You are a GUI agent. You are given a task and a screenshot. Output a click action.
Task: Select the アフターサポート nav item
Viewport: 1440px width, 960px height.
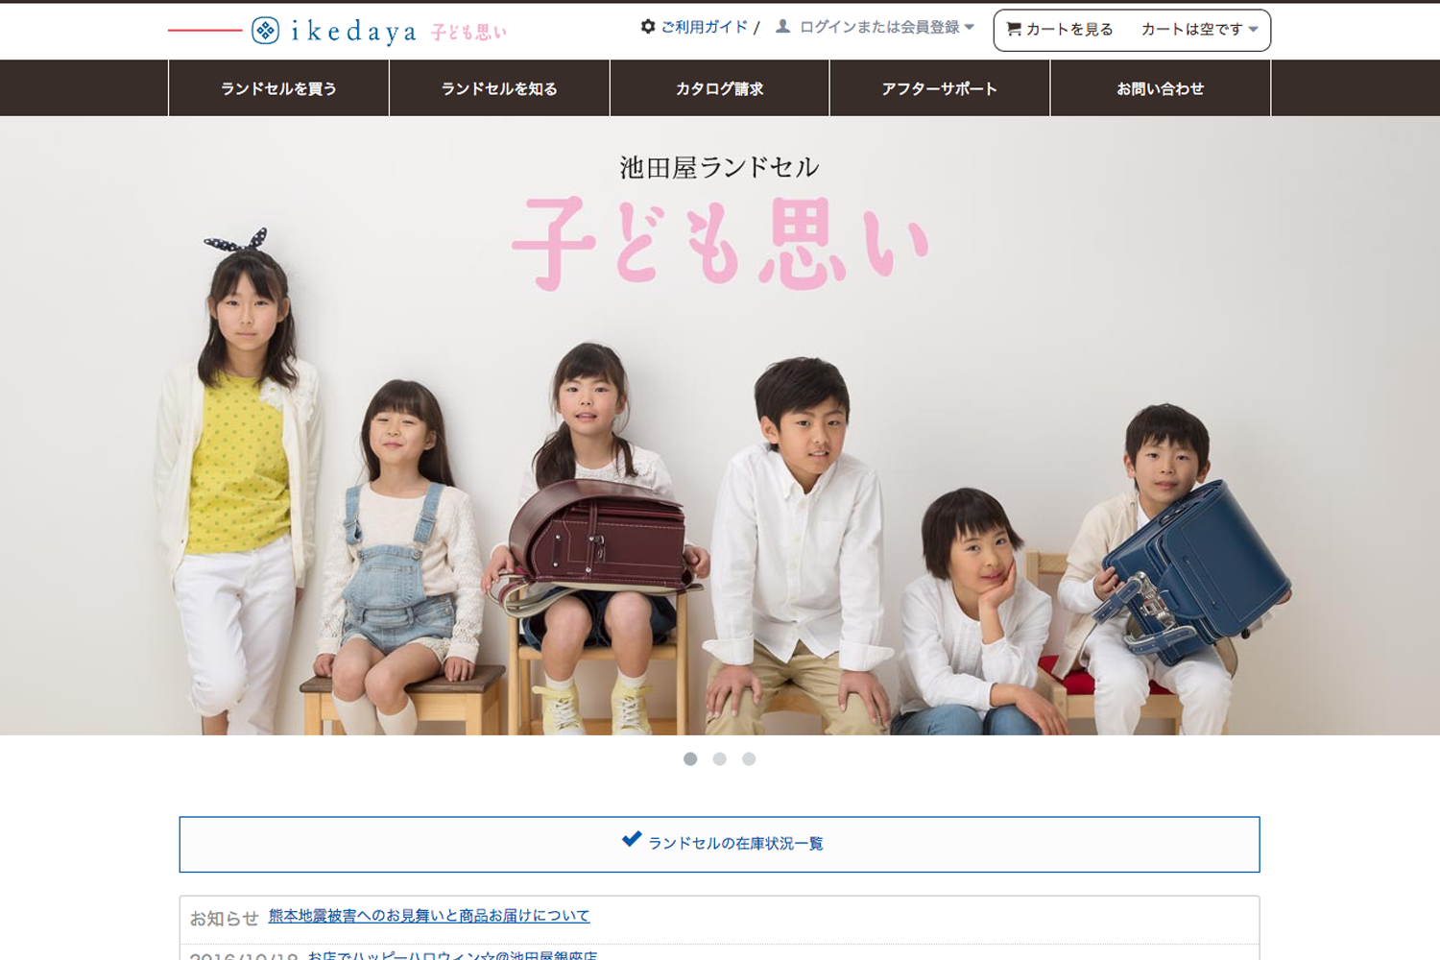click(939, 88)
